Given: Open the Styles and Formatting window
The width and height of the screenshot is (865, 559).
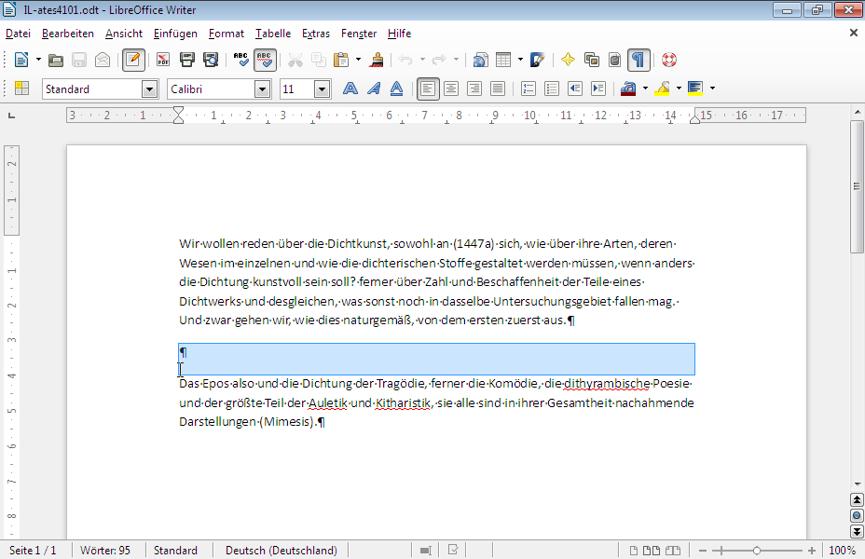Looking at the screenshot, I should coord(22,89).
